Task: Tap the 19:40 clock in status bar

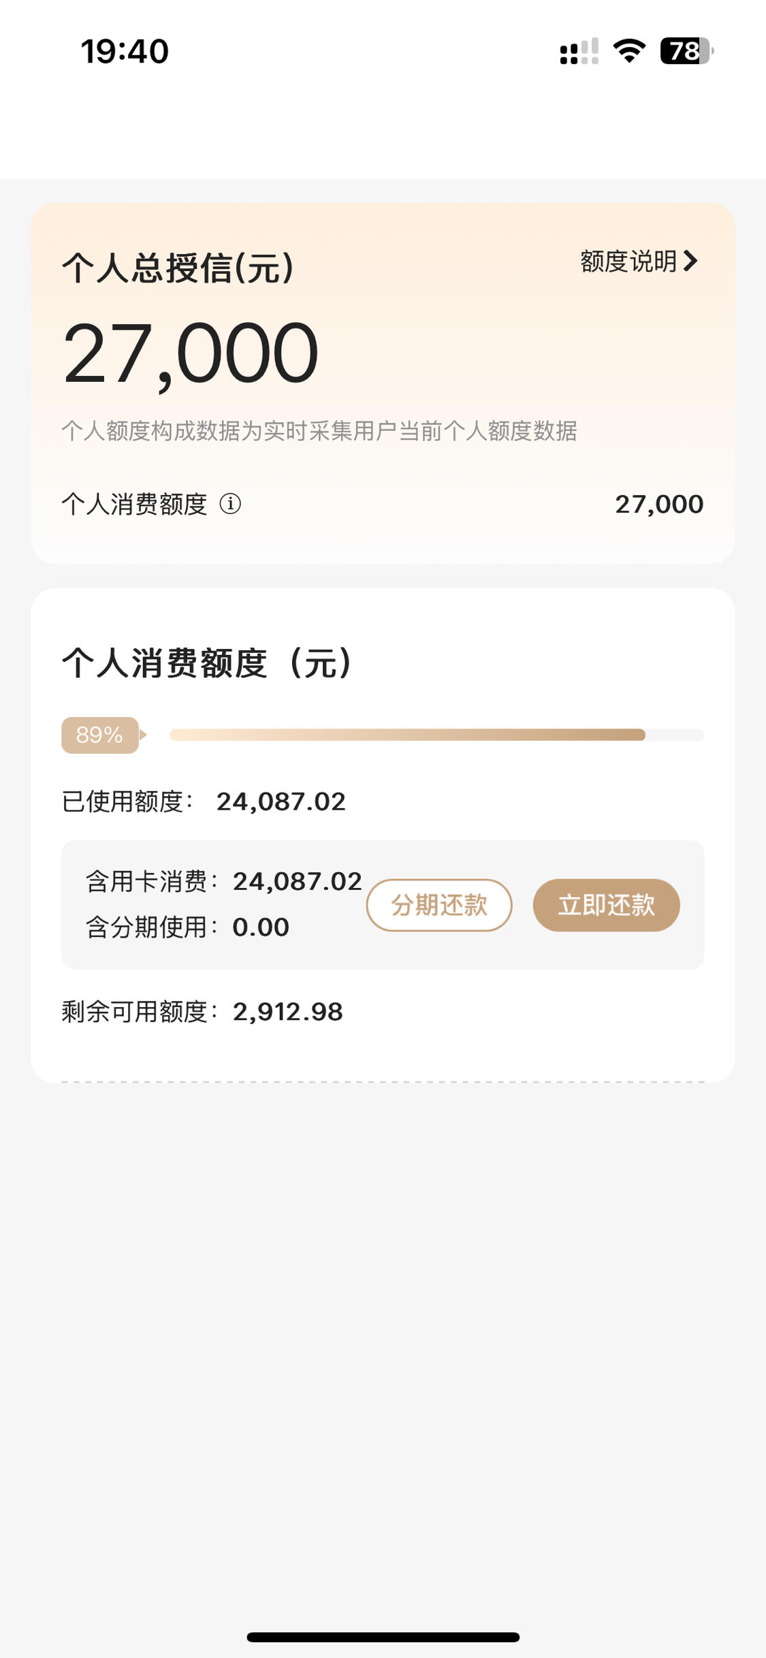Action: pos(125,51)
